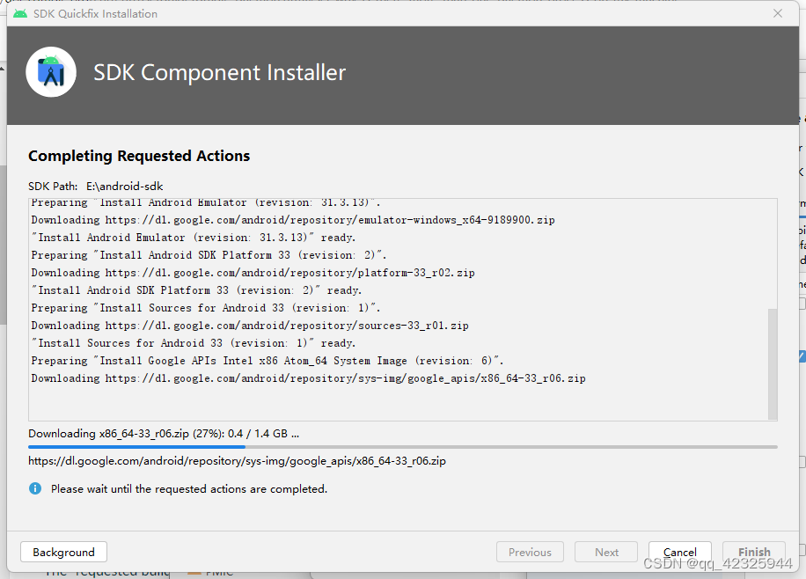
Task: Click the SDK Path value E:\android-sdk
Action: 124,187
